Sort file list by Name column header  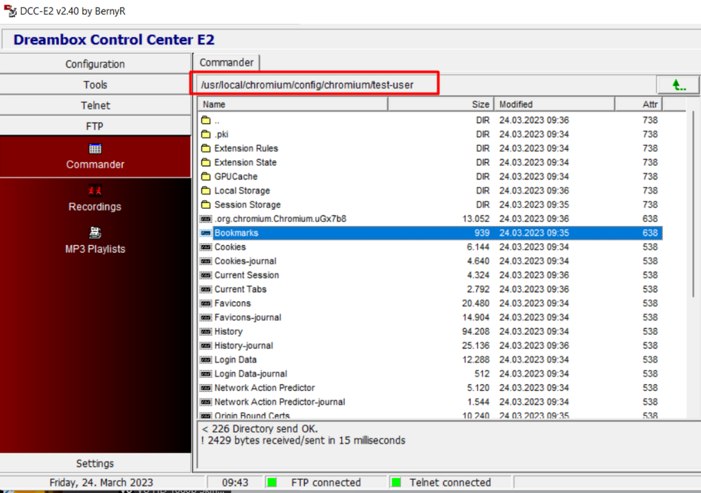[293, 104]
